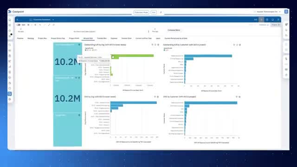This screenshot has width=297, height=167.
Task: Open the Home icon in left sidebar
Action: tap(10, 20)
